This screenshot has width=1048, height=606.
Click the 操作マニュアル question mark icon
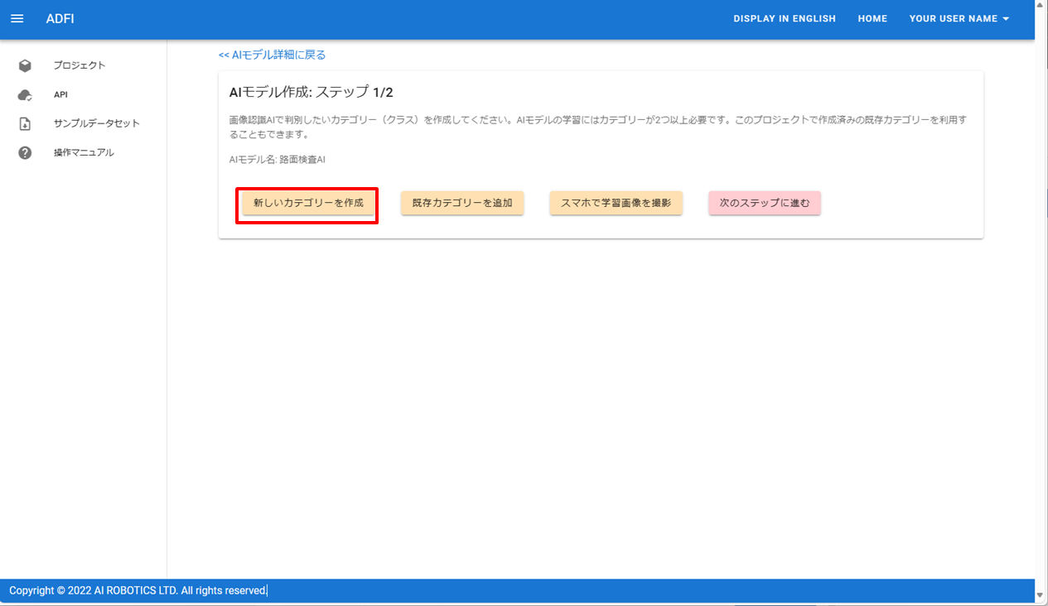(25, 152)
